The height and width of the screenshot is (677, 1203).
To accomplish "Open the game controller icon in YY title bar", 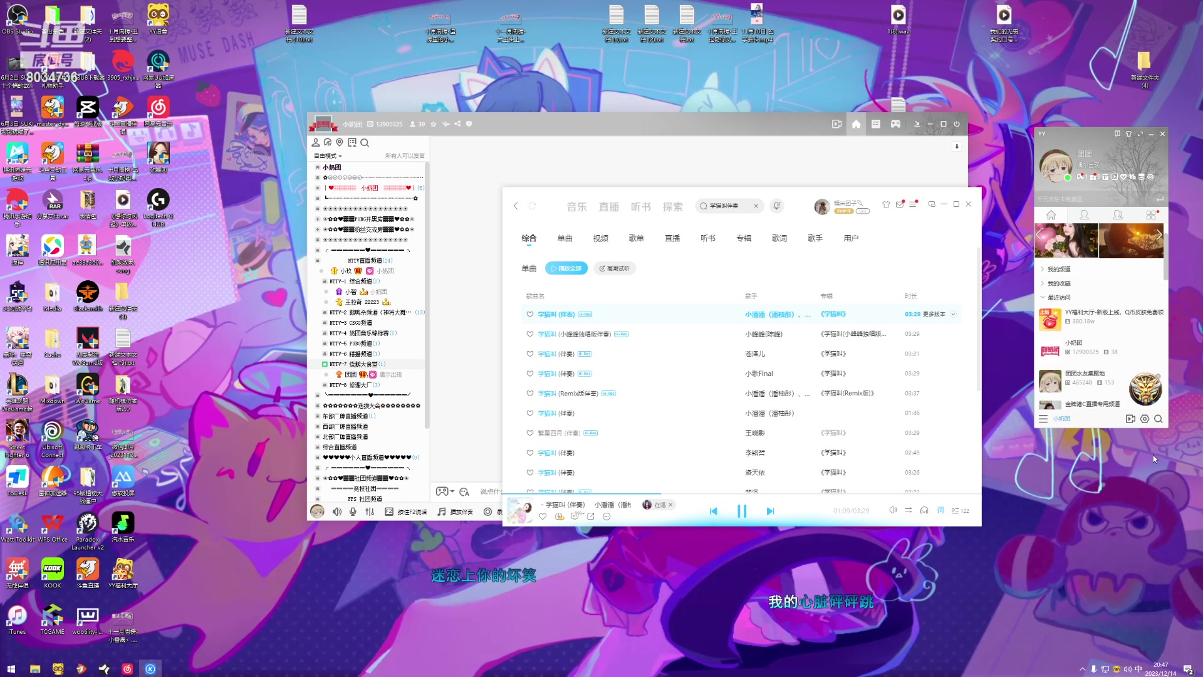I will (x=896, y=124).
